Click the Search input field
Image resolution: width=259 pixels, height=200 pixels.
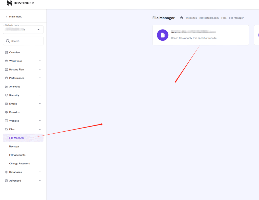point(23,41)
